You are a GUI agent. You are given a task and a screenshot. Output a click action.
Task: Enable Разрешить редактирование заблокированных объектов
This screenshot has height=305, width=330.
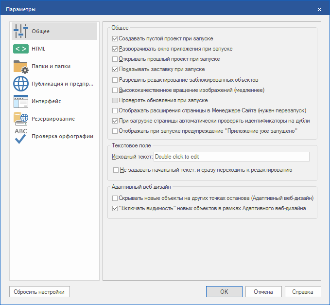pos(115,80)
